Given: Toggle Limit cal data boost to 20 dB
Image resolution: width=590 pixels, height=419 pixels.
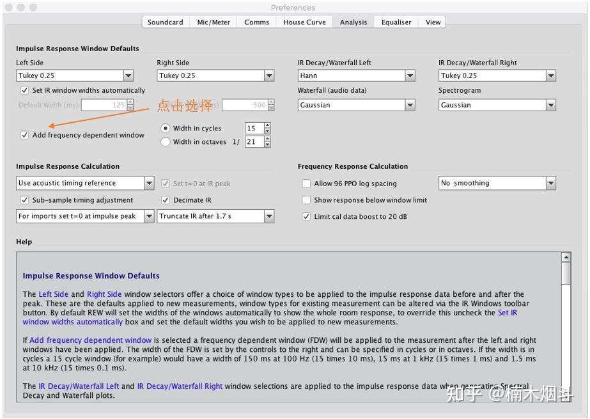Looking at the screenshot, I should pyautogui.click(x=306, y=216).
